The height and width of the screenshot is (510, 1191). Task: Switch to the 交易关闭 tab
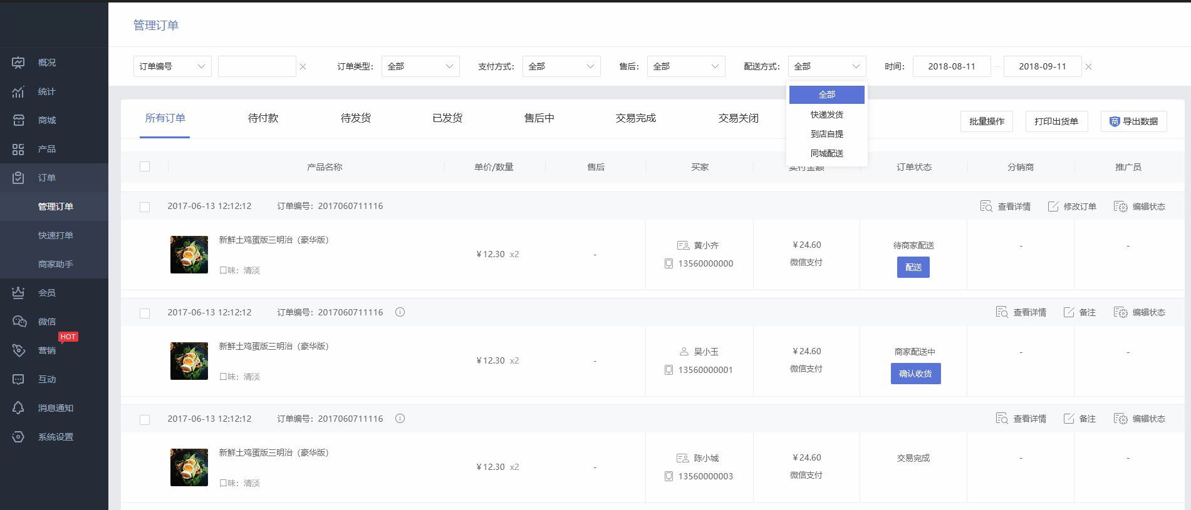739,118
